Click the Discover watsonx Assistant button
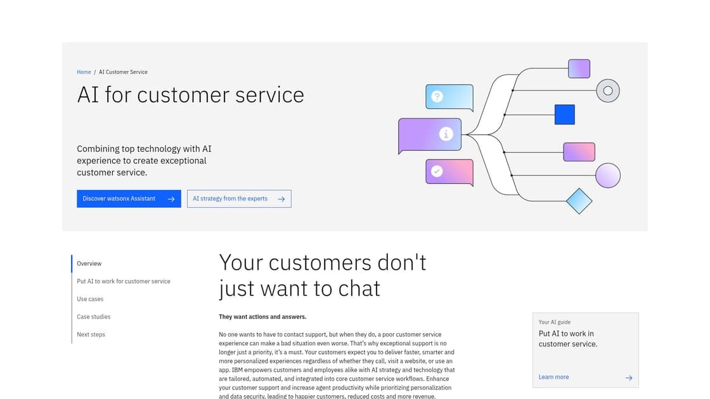Viewport: 710px width, 399px height. click(x=129, y=198)
